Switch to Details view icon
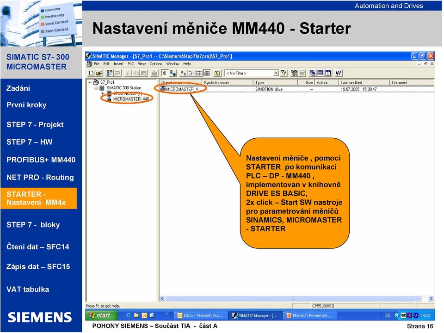This screenshot has width=444, height=333. (207, 74)
